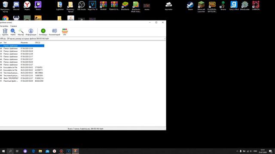Switch the ENG input language indicator
Image resolution: width=275 pixels, height=154 pixels.
coord(255,151)
